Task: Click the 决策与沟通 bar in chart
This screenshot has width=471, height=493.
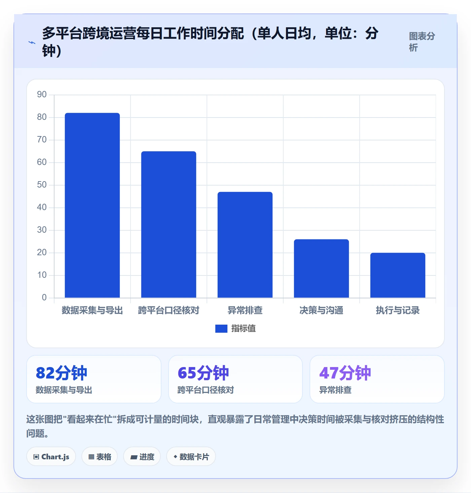Action: click(321, 268)
